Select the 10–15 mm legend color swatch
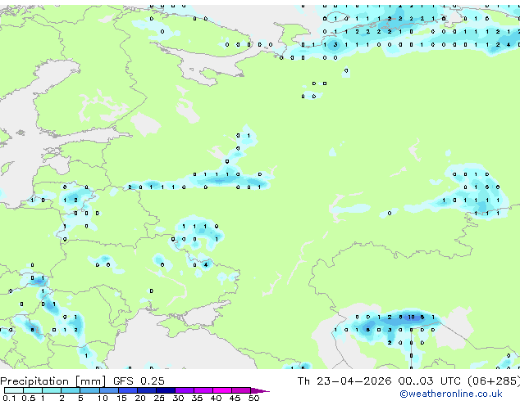Viewport: 520px width, 401px height. [x=108, y=390]
